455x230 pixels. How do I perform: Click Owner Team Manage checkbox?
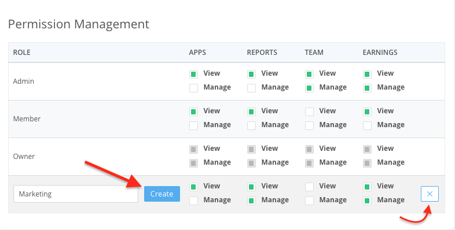(309, 164)
